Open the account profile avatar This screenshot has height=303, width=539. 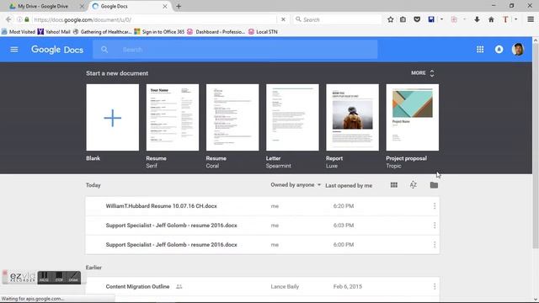[x=518, y=50]
